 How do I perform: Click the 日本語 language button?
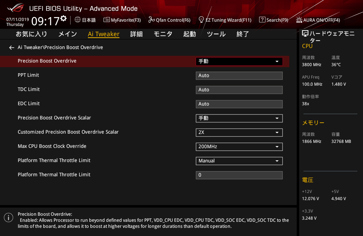tap(85, 20)
